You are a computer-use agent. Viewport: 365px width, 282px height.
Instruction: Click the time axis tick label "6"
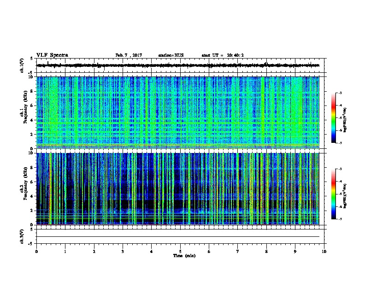click(x=209, y=251)
